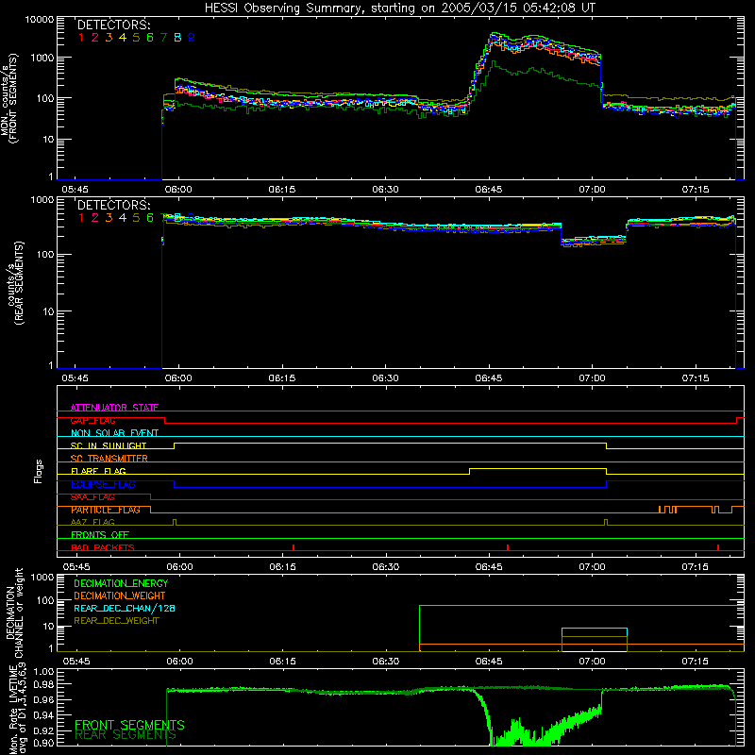Click the SAA_FLAG label
The height and width of the screenshot is (755, 755).
tap(92, 497)
